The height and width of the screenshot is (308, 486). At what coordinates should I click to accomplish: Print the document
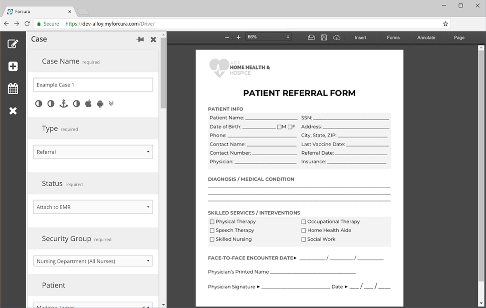(x=311, y=38)
